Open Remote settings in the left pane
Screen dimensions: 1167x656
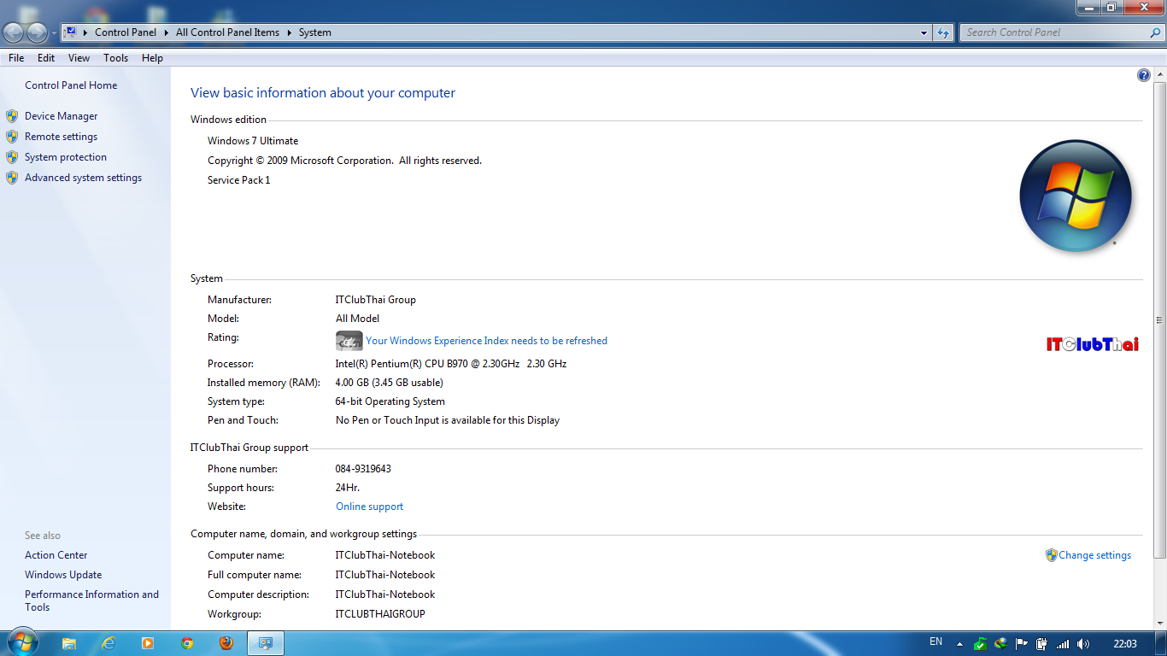pyautogui.click(x=61, y=137)
